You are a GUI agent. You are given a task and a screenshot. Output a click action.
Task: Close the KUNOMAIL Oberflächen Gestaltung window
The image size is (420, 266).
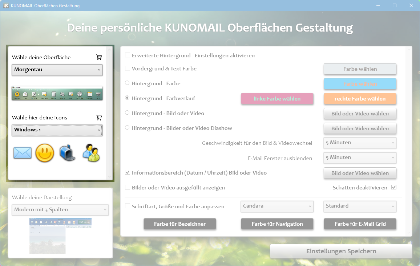(x=411, y=5)
